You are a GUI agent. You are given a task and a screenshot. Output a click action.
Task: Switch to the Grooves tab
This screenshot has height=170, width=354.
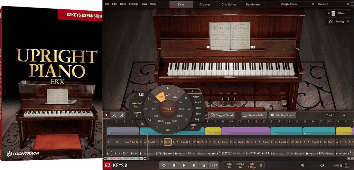(x=205, y=4)
